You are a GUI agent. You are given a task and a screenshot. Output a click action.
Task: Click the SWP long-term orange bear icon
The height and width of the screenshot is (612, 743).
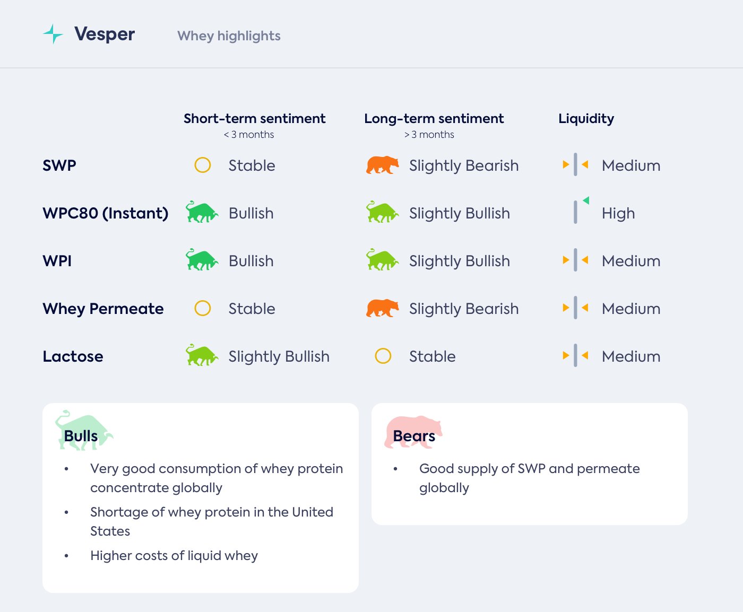[x=382, y=165]
